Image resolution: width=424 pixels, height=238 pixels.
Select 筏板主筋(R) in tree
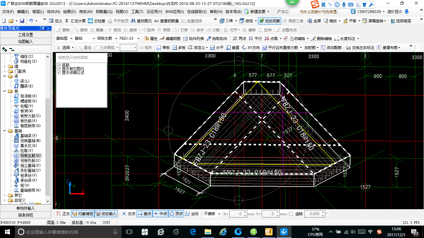[27, 156]
